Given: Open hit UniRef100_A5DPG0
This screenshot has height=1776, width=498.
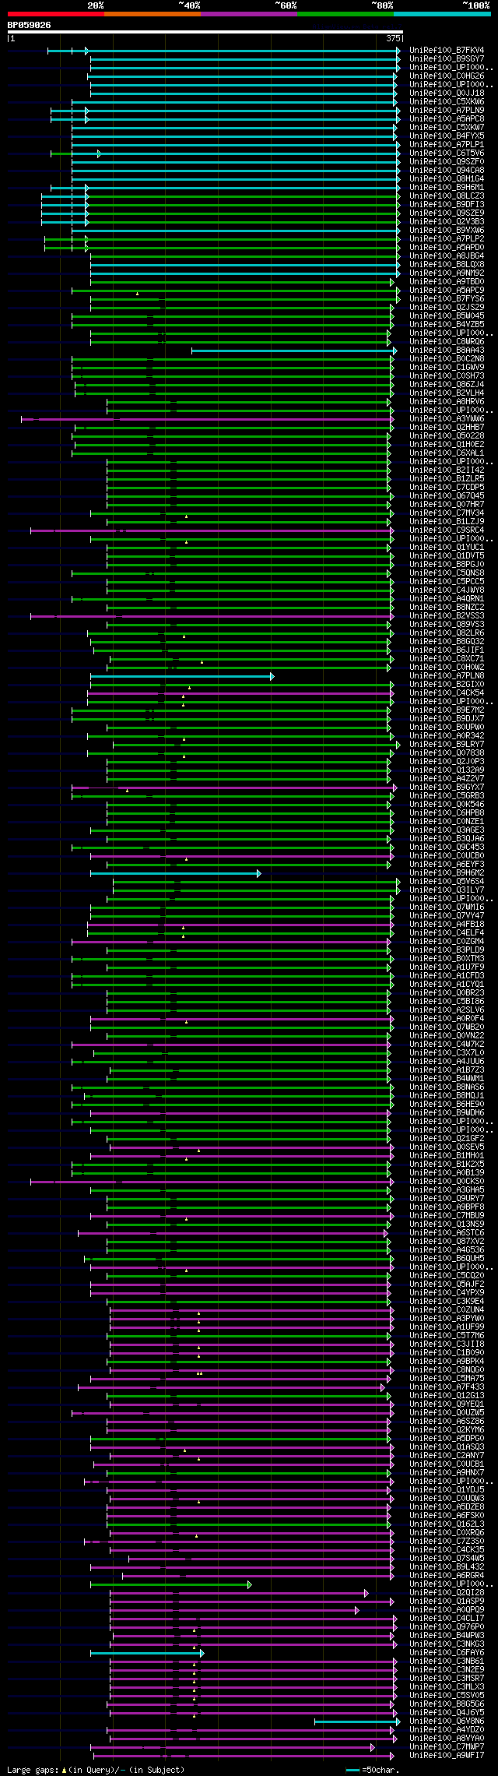Looking at the screenshot, I should coord(447,1439).
